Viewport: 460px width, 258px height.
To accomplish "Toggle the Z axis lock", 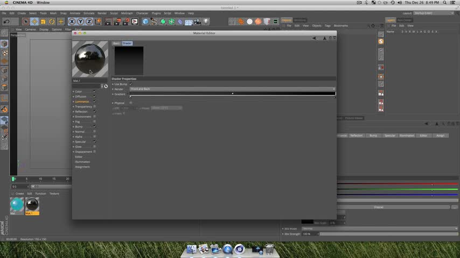I will click(x=89, y=21).
